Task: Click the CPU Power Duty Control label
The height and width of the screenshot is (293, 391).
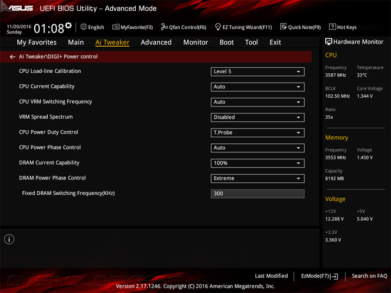Action: (48, 132)
